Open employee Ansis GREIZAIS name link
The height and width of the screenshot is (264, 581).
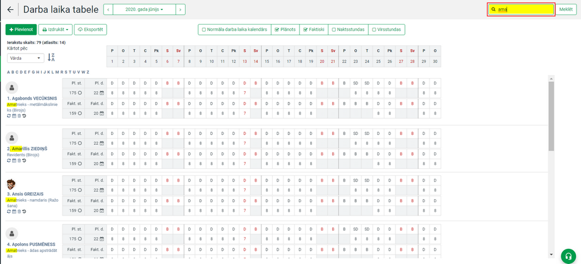25,193
